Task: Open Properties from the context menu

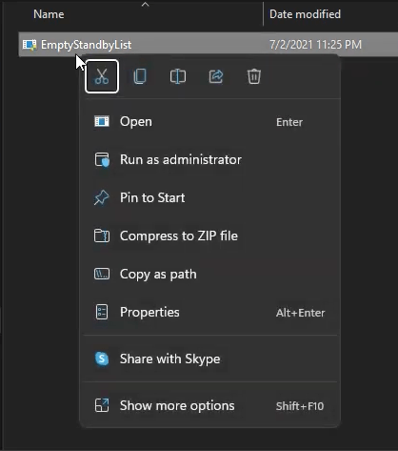Action: tap(209, 312)
